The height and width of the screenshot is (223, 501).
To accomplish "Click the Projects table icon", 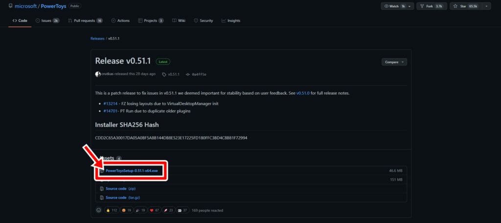I will [140, 20].
